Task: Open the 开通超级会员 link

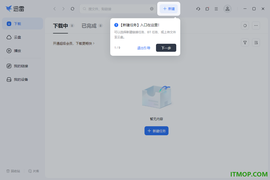Action: [x=74, y=43]
